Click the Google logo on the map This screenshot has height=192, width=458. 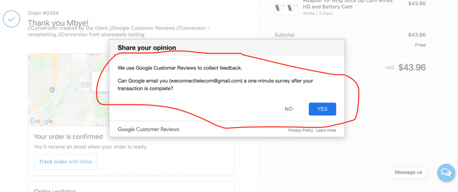tap(42, 121)
